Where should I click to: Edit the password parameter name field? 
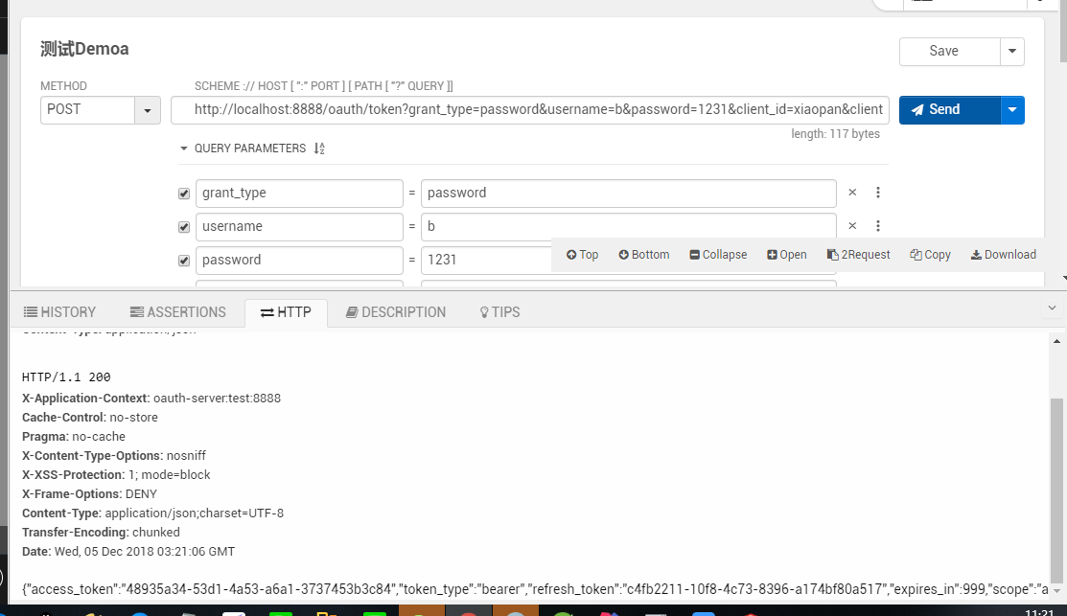point(299,260)
